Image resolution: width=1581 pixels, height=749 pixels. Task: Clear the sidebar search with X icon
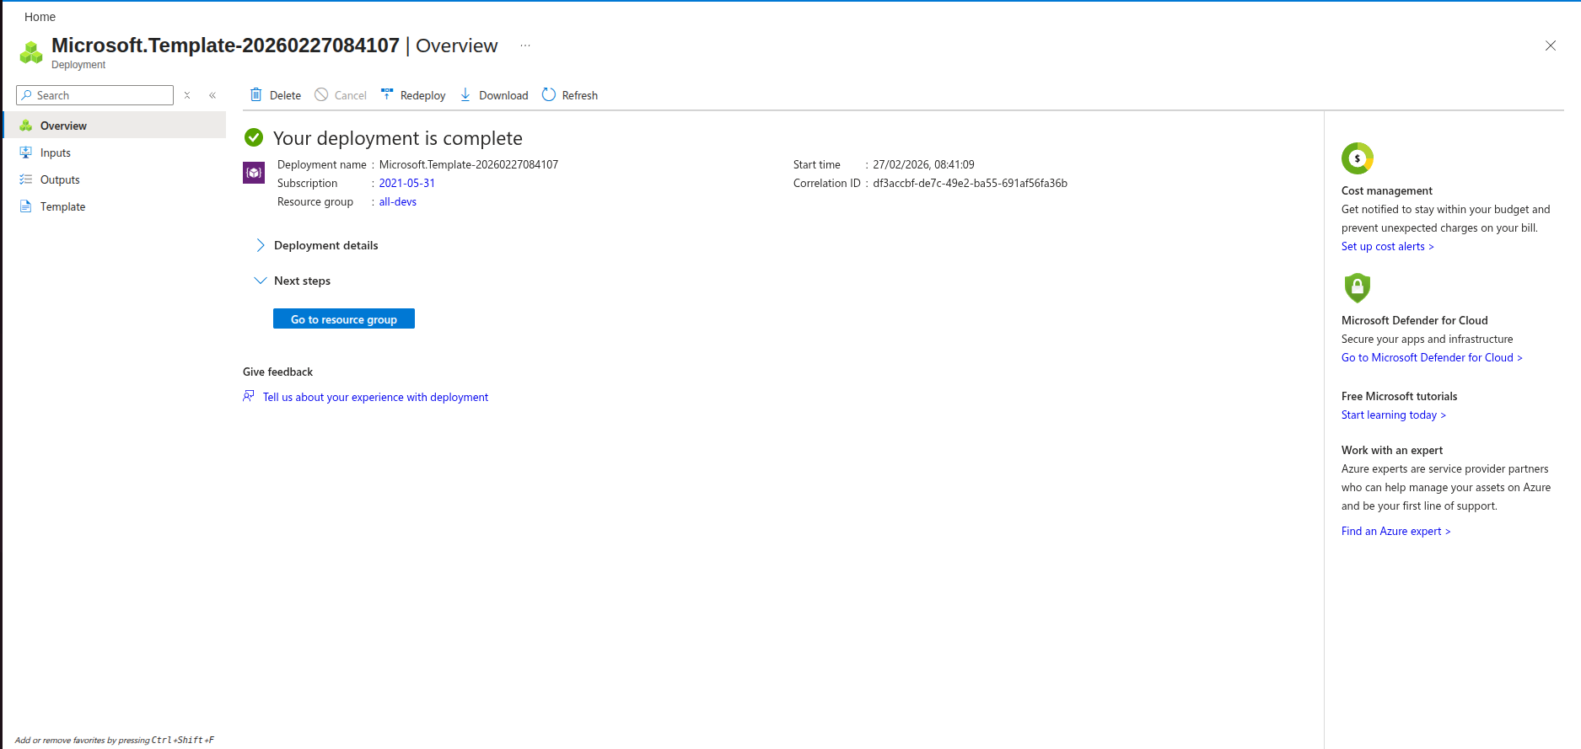tap(187, 95)
